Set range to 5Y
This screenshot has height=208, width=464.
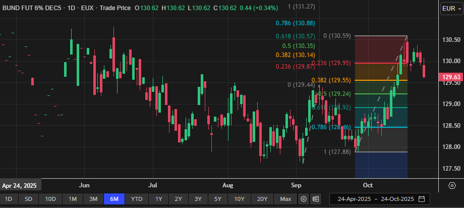point(218,199)
